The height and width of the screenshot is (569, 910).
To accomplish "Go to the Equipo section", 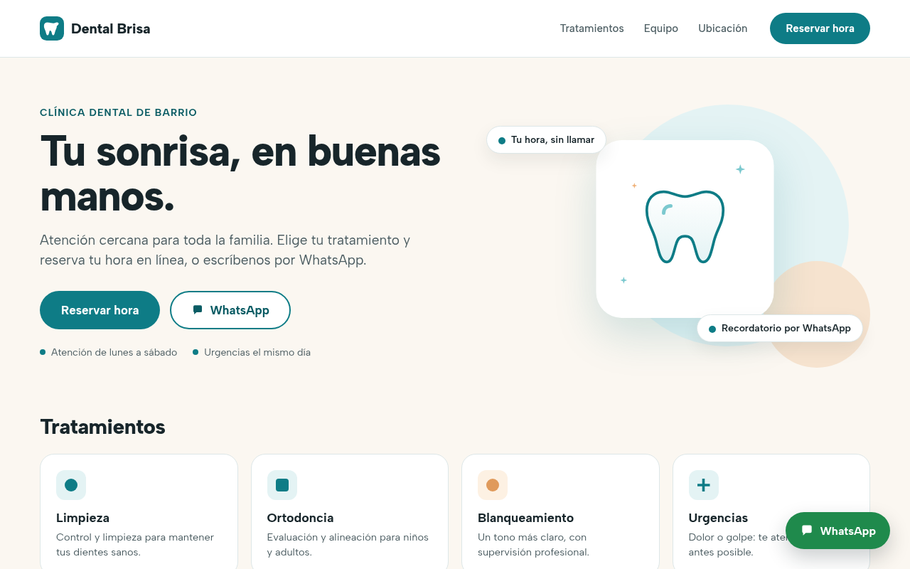I will 661,28.
